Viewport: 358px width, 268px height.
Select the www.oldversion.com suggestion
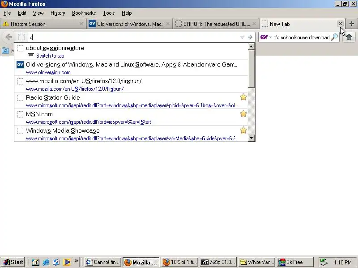point(131,68)
